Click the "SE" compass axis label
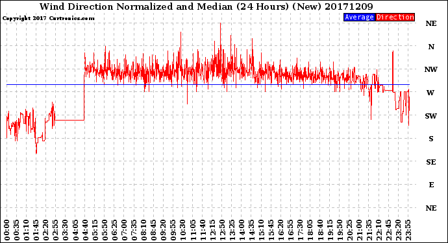This screenshot has height=243, width=448. point(431,162)
